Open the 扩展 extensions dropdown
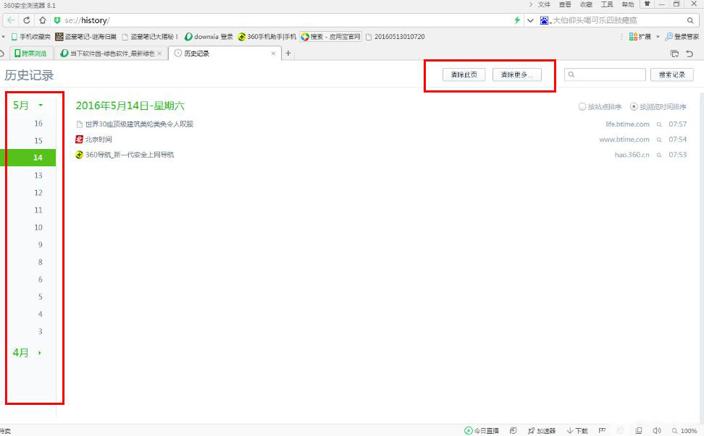The height and width of the screenshot is (436, 704). point(644,37)
